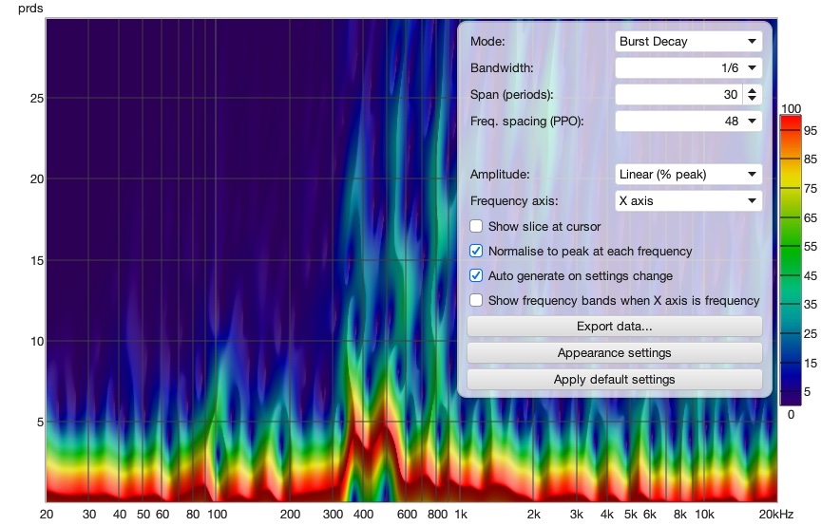Screen dimensions: 840x526
Task: Increase Span periods with the up arrow
Action: pyautogui.click(x=753, y=90)
